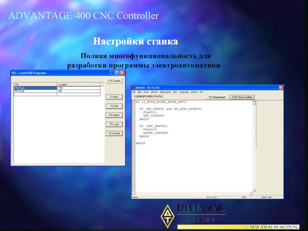This screenshot has width=308, height=231.
Task: Click the editor vertical scrollbar down arrow
Action: pos(254,190)
